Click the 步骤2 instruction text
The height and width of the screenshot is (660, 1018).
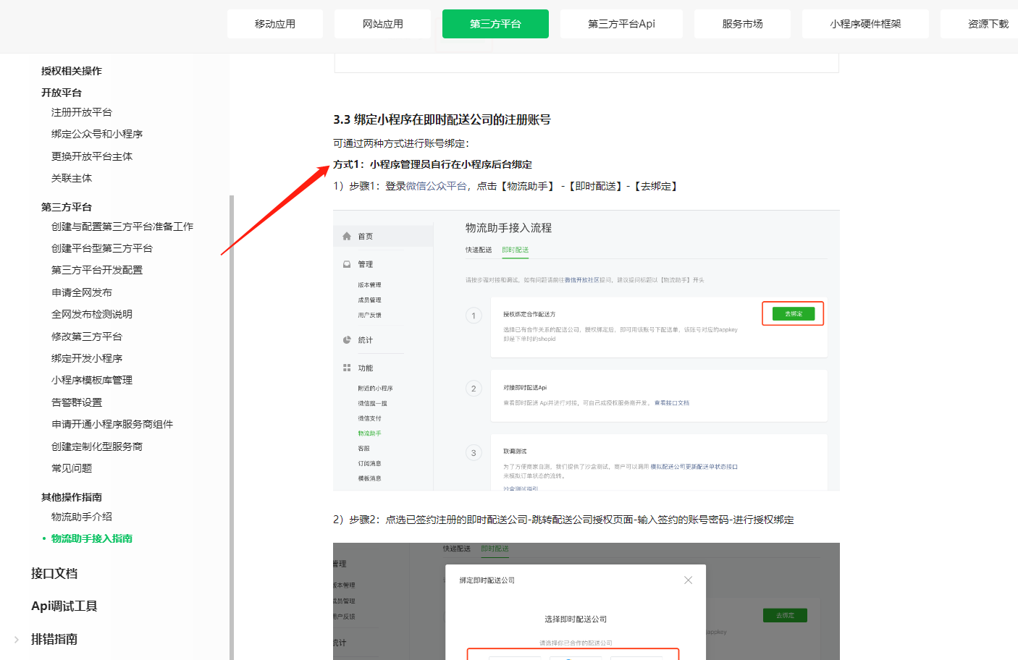point(563,520)
